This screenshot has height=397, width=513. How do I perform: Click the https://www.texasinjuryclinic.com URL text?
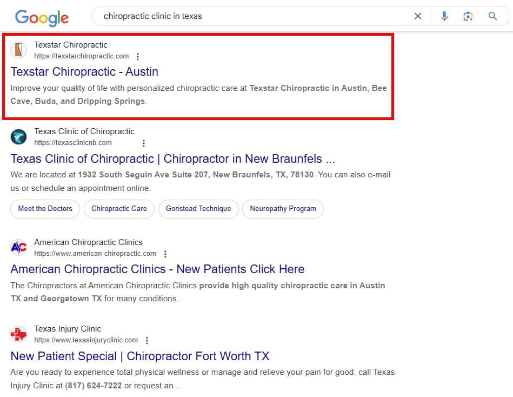click(86, 340)
